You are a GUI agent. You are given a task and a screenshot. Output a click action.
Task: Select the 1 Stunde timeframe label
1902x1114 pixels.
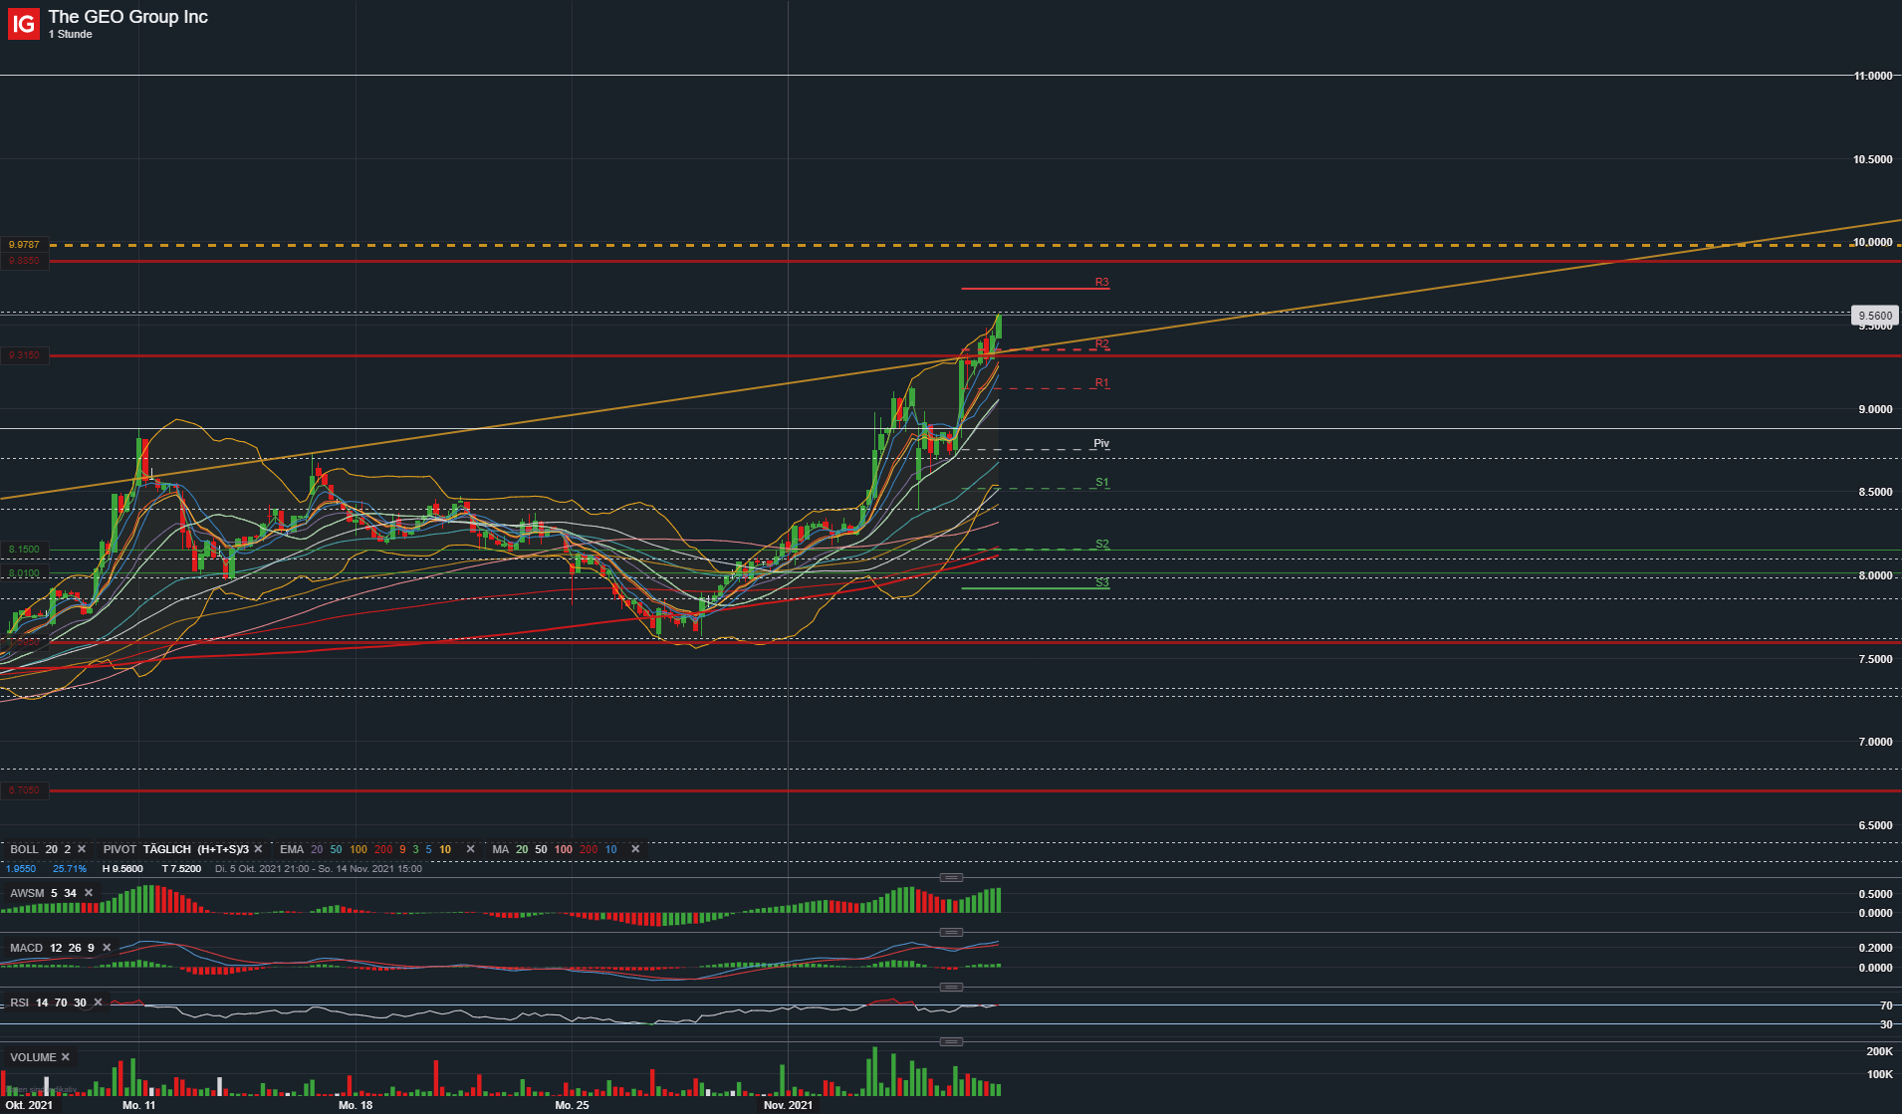coord(70,34)
